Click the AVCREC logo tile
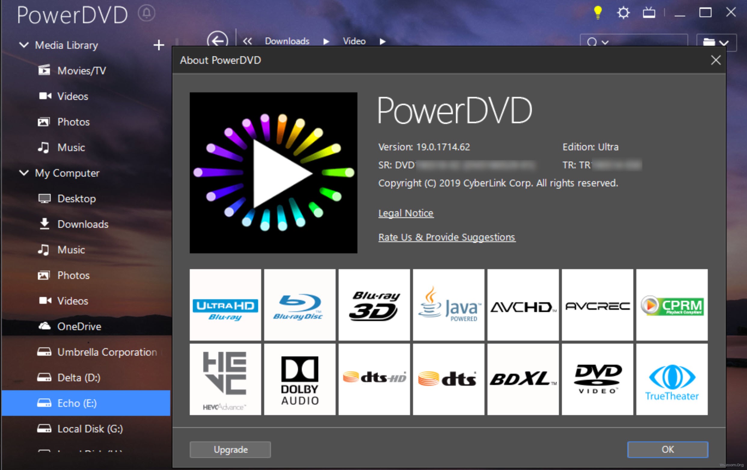 tap(598, 305)
